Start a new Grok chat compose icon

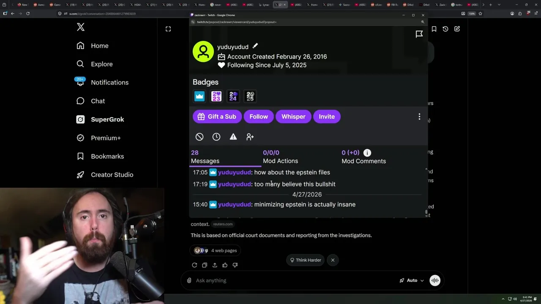click(x=457, y=29)
